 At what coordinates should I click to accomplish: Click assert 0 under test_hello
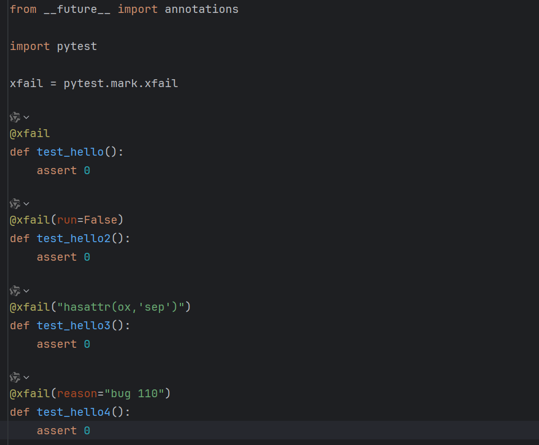64,170
